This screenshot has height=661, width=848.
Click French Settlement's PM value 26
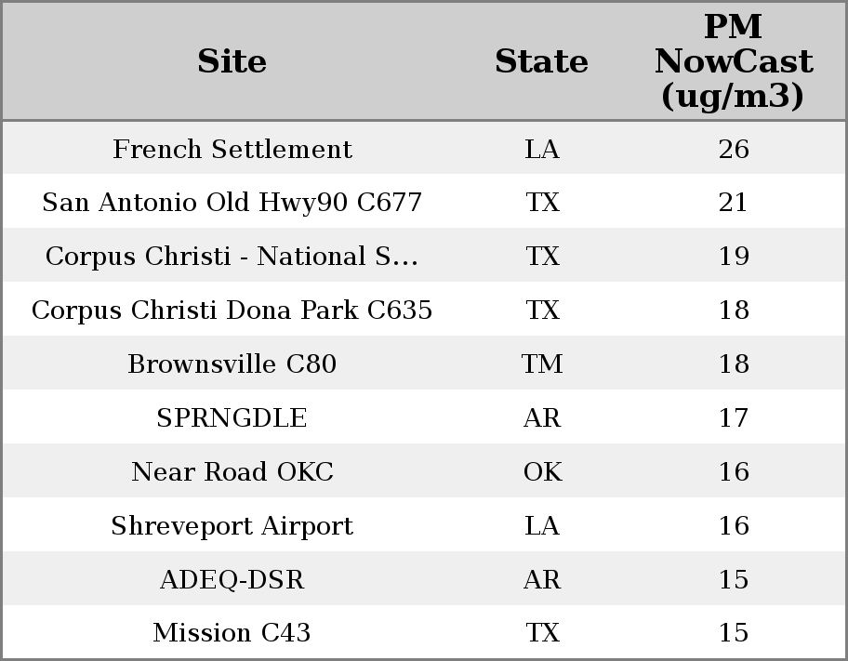[733, 149]
